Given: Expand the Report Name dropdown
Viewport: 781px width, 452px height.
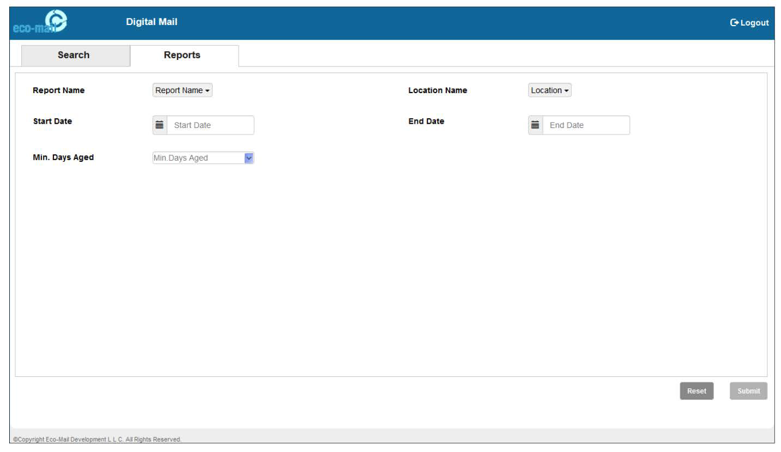Looking at the screenshot, I should tap(183, 90).
